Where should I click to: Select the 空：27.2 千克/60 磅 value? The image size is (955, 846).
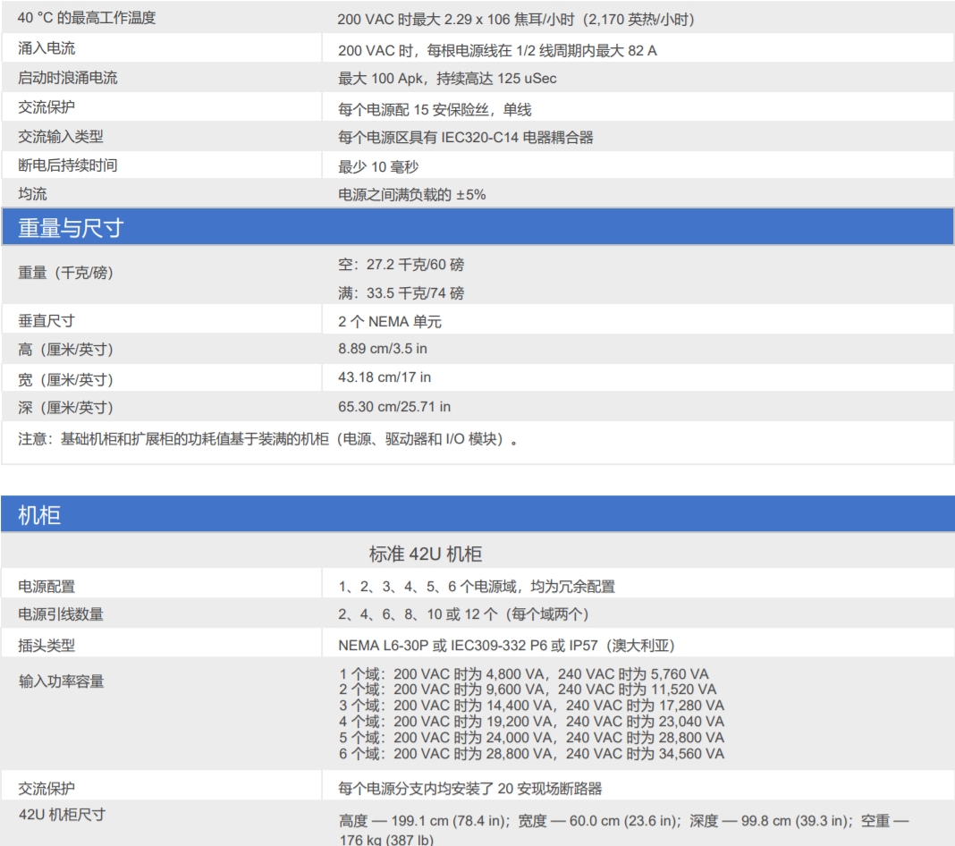coord(401,265)
